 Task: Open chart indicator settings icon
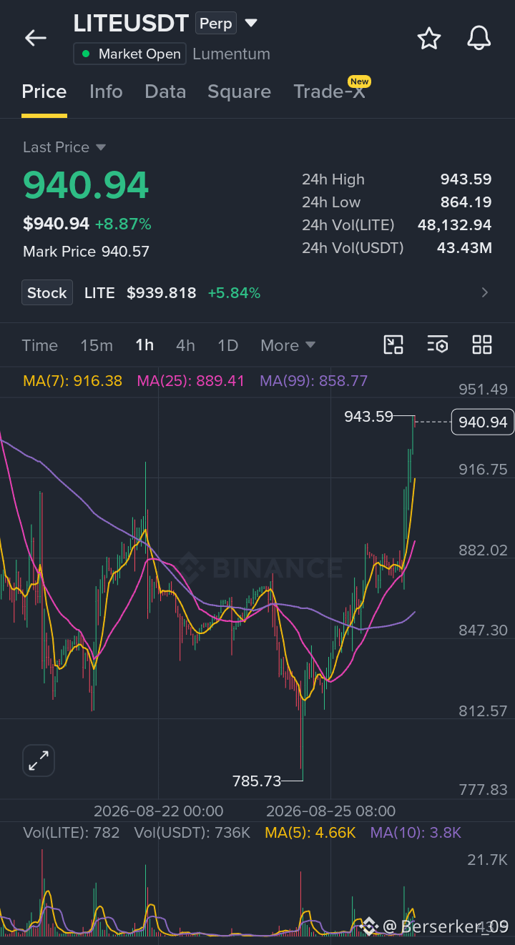coord(438,345)
